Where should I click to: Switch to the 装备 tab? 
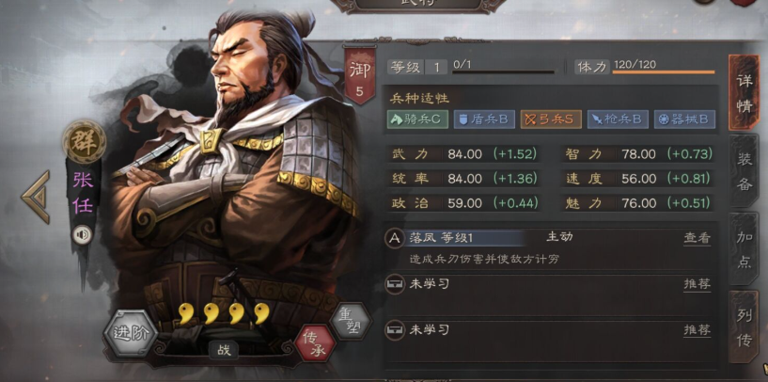coord(744,170)
